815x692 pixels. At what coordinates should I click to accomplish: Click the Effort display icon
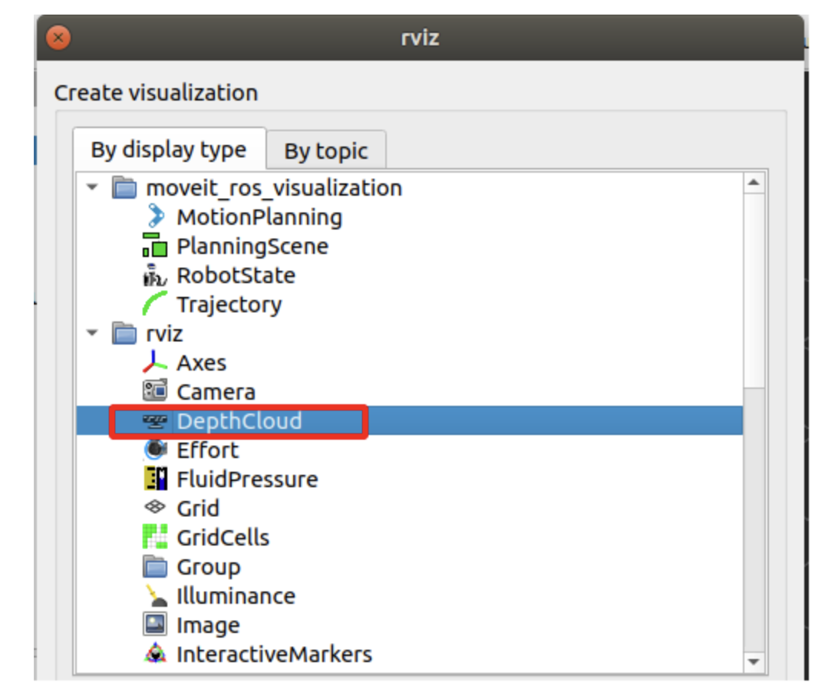pos(155,450)
